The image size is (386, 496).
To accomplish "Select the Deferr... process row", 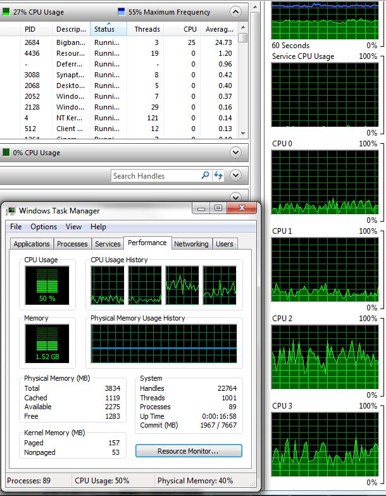I will 119,64.
